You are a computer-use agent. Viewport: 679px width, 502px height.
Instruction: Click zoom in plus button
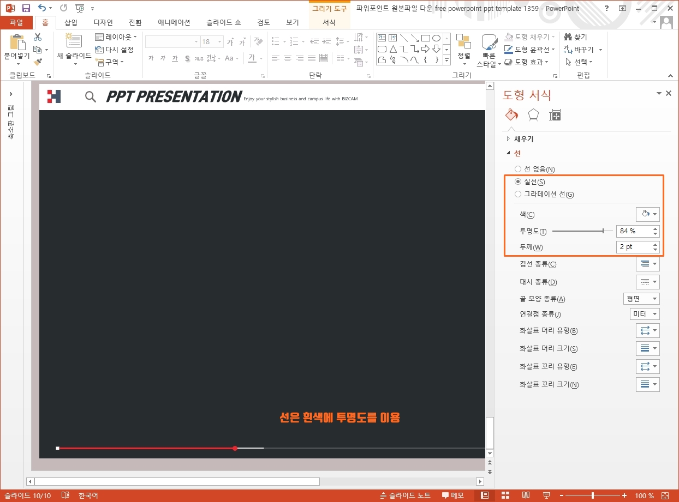pyautogui.click(x=625, y=495)
